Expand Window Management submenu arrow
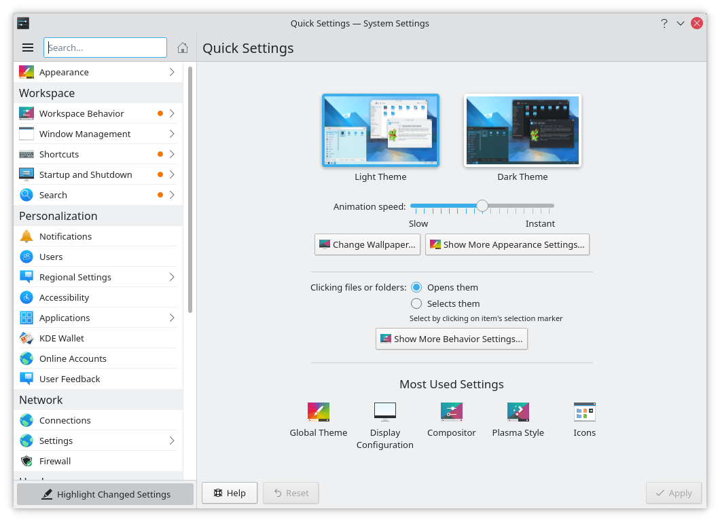This screenshot has width=720, height=522. [x=172, y=134]
